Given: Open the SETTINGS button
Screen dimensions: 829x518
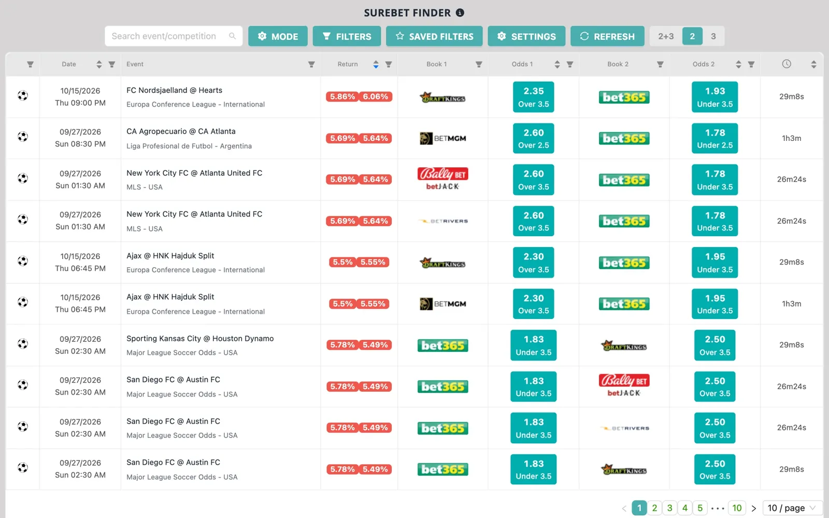Looking at the screenshot, I should pyautogui.click(x=526, y=36).
